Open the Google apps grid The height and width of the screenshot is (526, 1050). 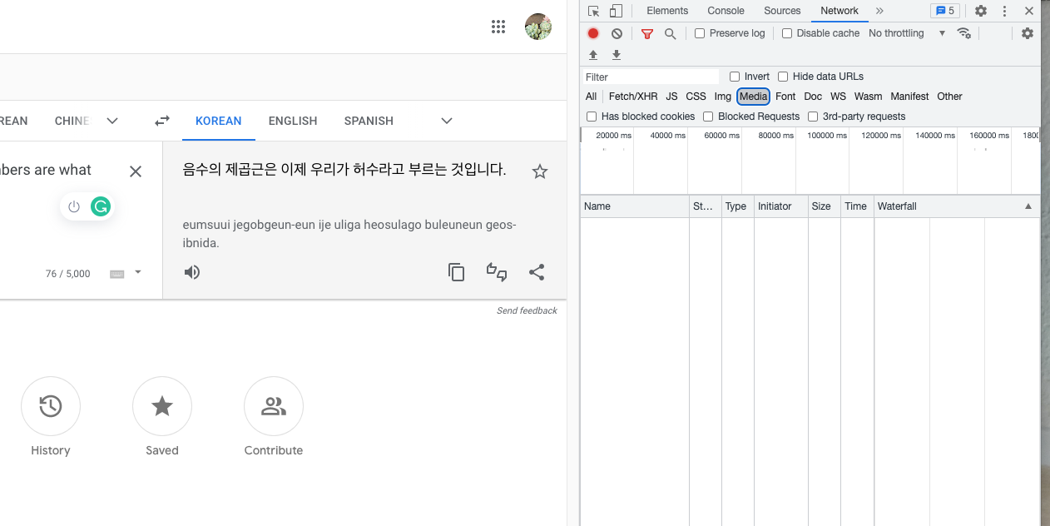498,27
